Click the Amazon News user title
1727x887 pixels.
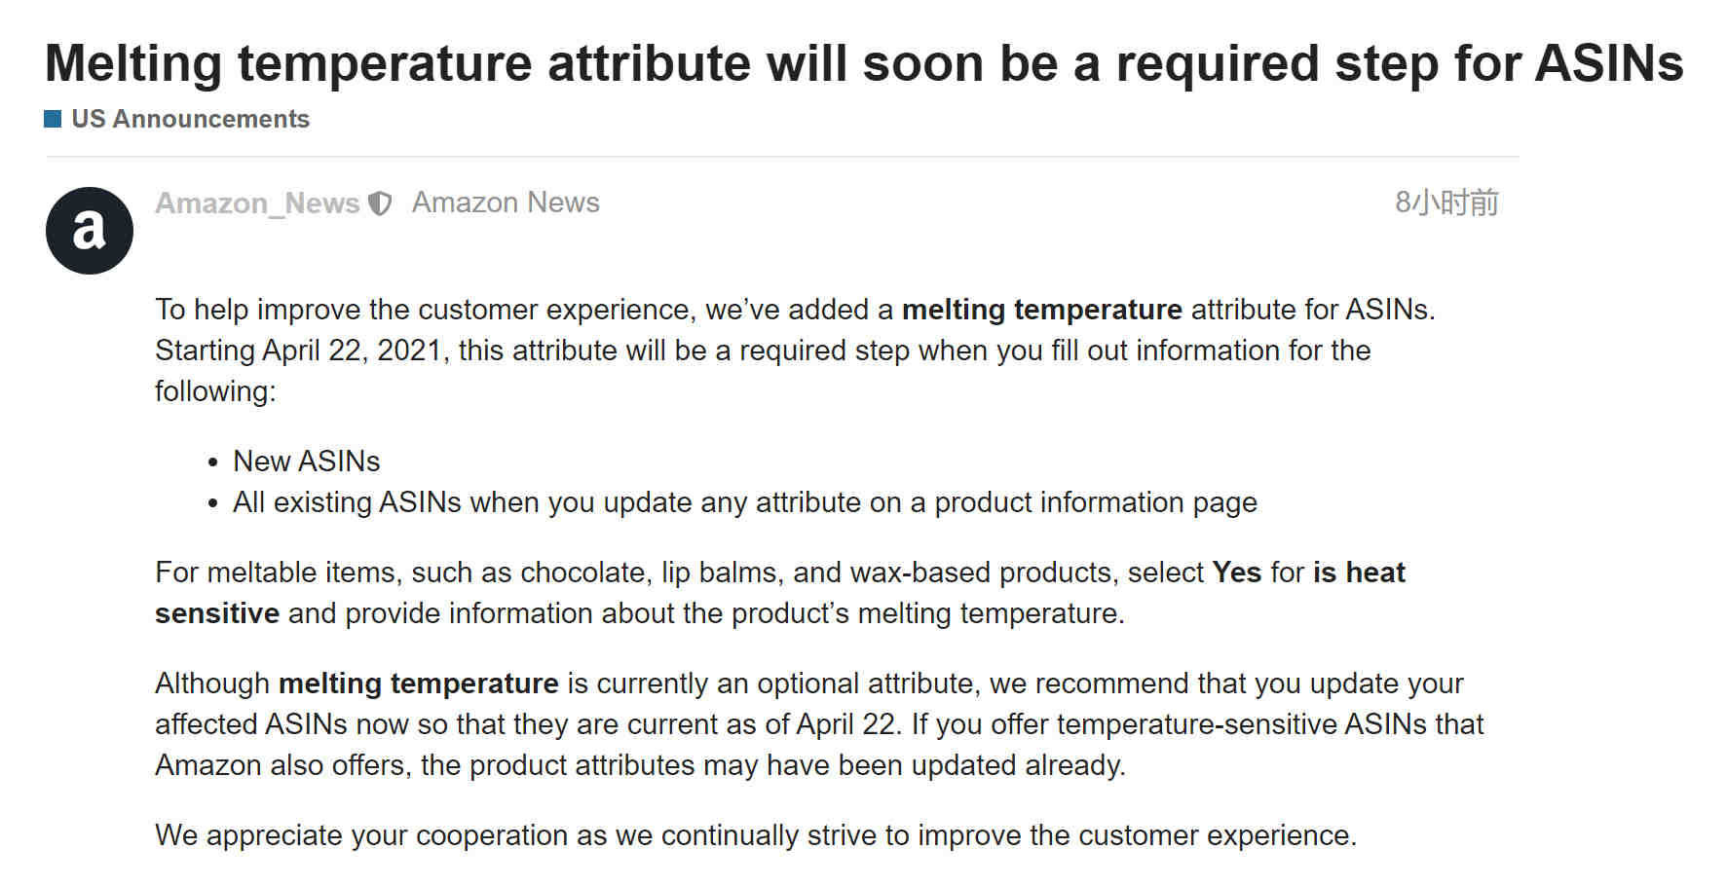click(506, 202)
